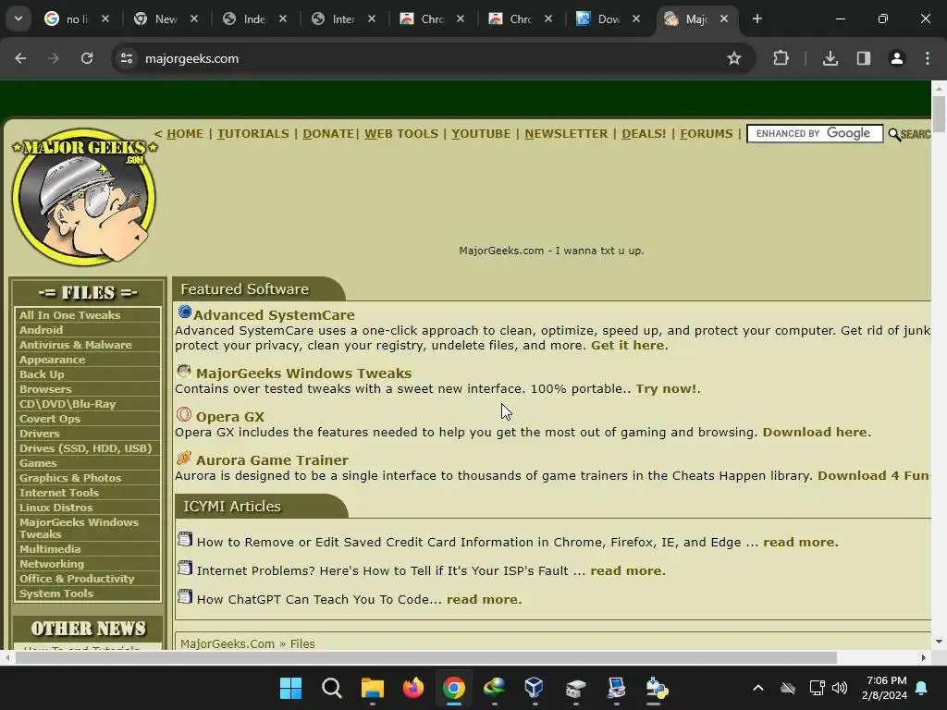The width and height of the screenshot is (947, 710).
Task: Open the Linux Distros category
Action: point(55,508)
